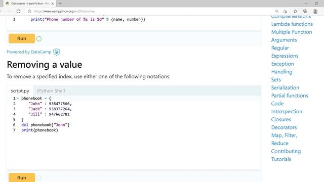Add this page to favorites star icon

coord(285,11)
